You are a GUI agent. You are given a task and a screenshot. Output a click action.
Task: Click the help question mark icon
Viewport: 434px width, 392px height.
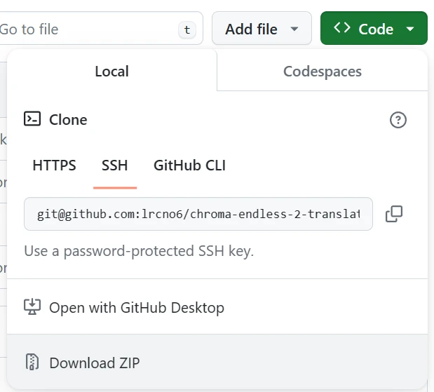point(398,120)
